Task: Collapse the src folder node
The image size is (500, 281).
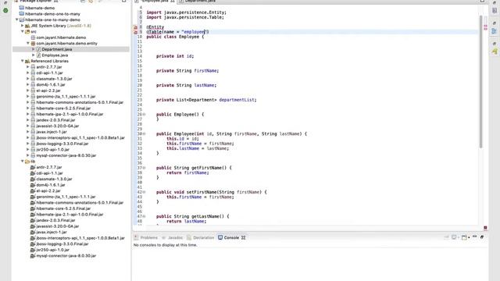Action: point(23,31)
